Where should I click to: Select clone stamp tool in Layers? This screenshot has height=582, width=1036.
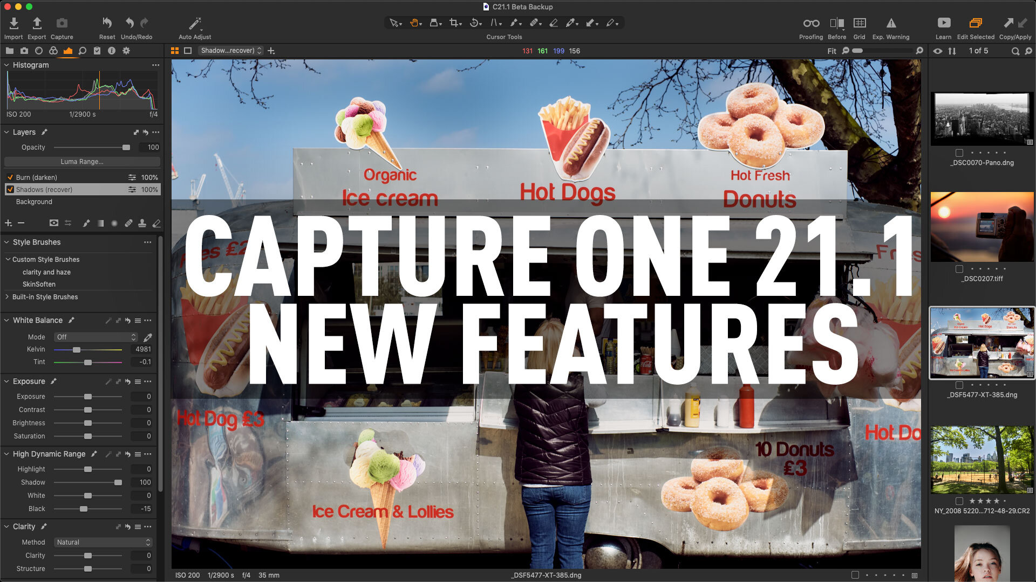coord(142,223)
